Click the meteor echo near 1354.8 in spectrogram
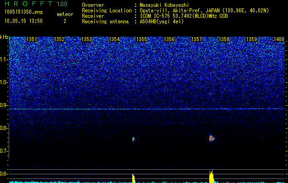 point(134,139)
